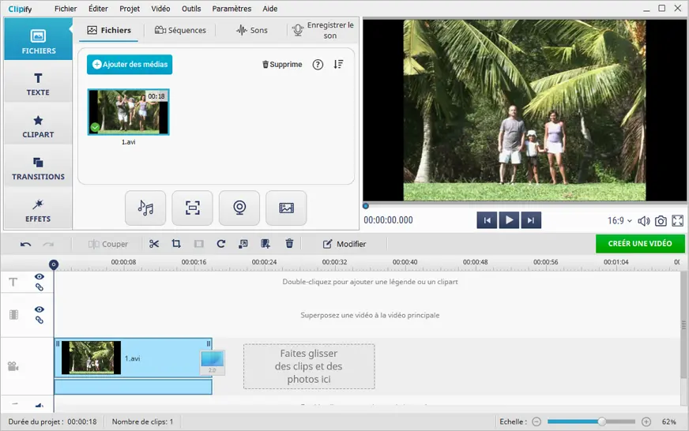
Task: Click 'Durée du projet : 00:00:18' status text
Action: point(52,422)
